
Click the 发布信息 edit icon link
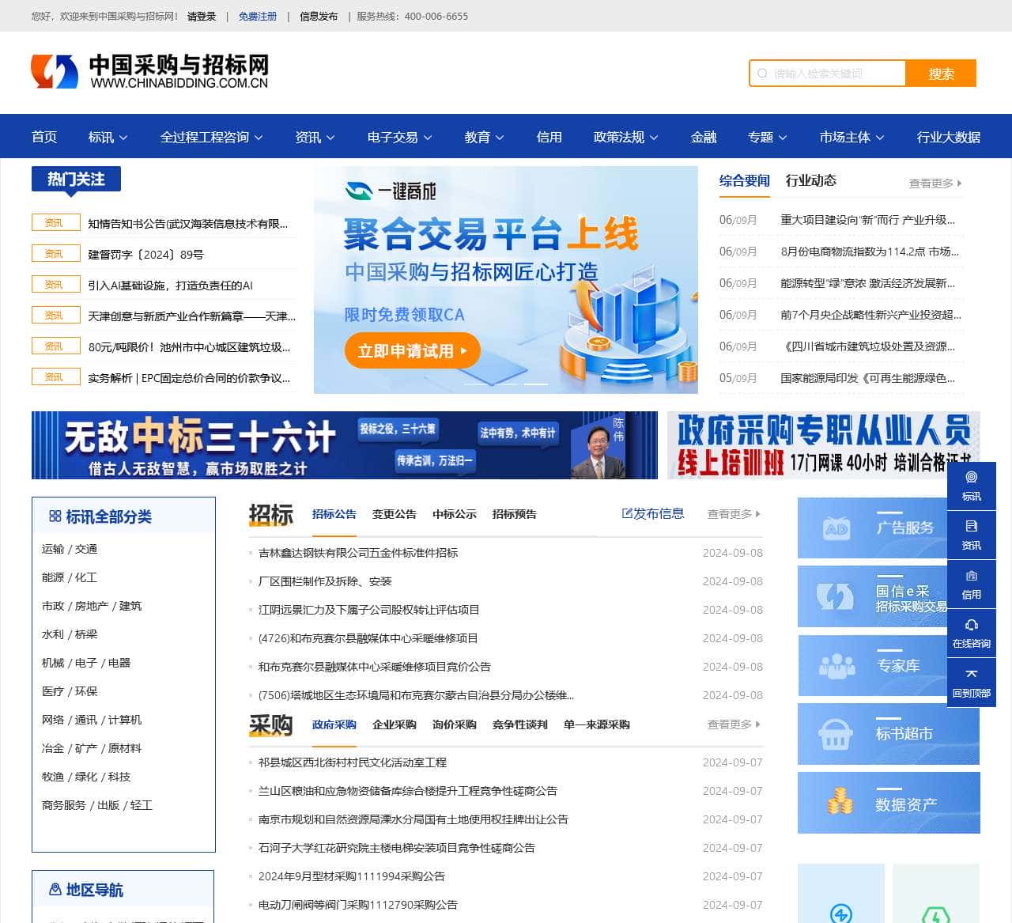(653, 513)
